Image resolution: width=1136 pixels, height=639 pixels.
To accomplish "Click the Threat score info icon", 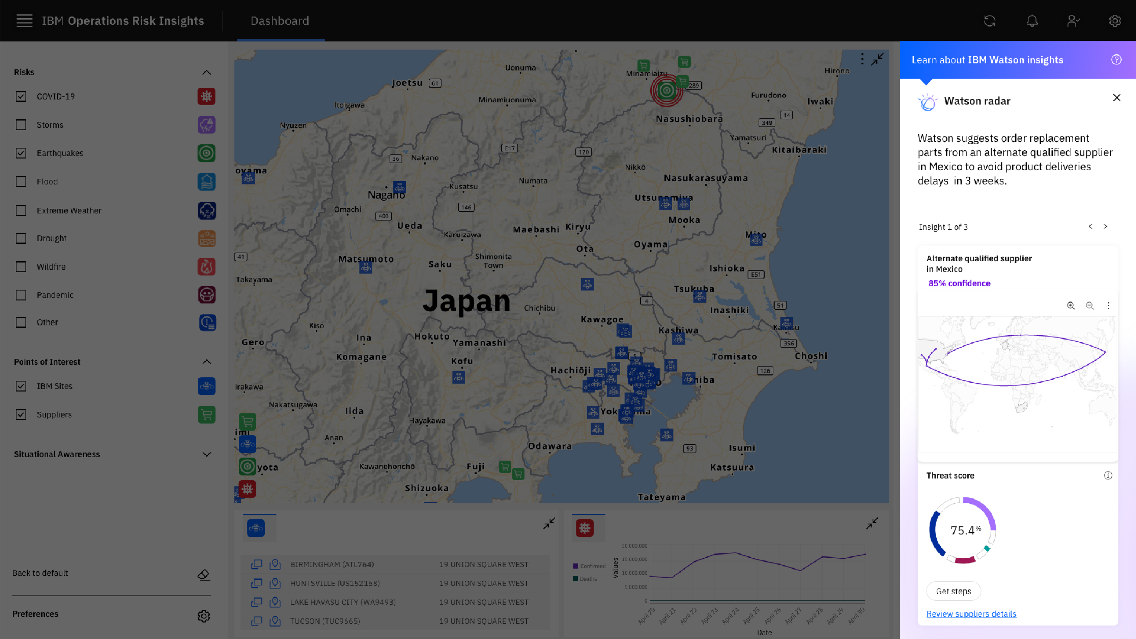I will [1108, 475].
